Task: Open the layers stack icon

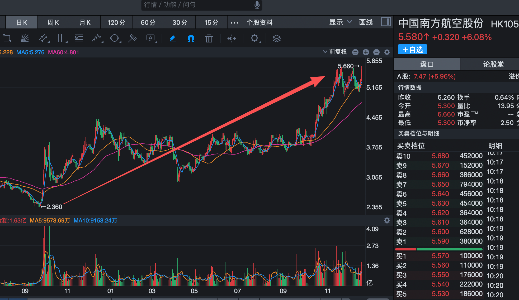Action: click(x=276, y=38)
